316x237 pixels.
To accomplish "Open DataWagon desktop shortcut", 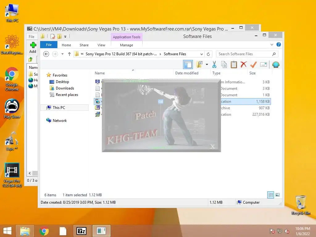I will coord(12,44).
